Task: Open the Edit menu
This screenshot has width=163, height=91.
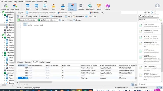Action: [6, 2]
